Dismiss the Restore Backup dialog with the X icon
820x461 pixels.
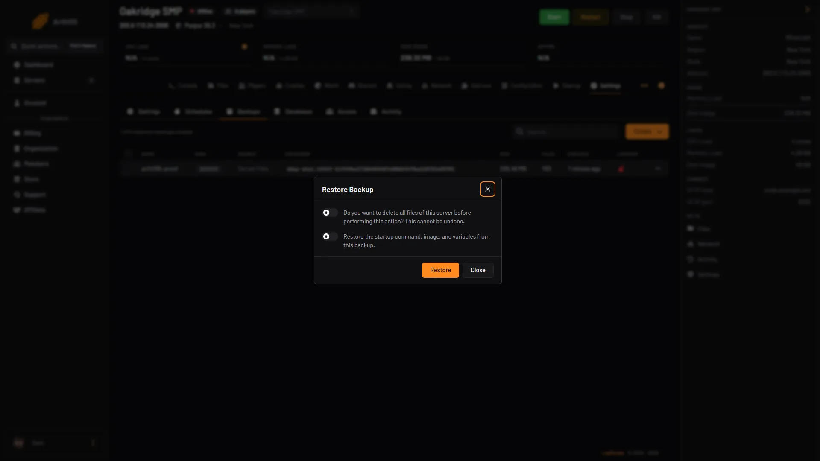(x=487, y=189)
